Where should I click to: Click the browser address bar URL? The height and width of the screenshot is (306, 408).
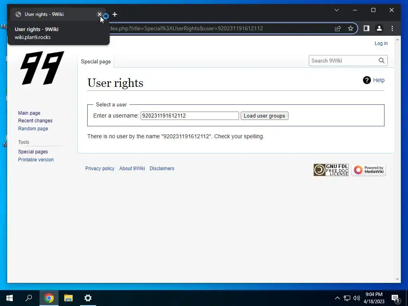pos(186,28)
